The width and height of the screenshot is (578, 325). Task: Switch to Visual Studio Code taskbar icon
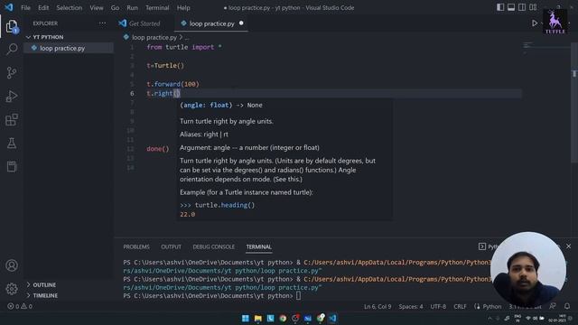(x=332, y=318)
